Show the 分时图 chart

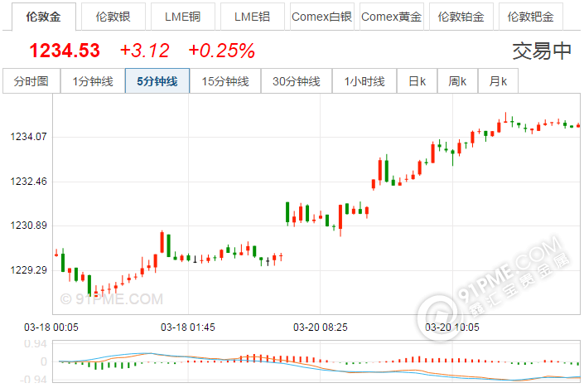(31, 81)
